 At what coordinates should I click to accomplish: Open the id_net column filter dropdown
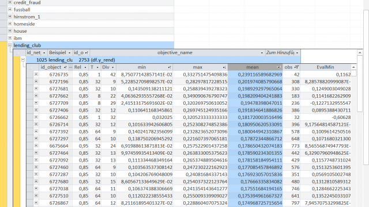(44, 53)
